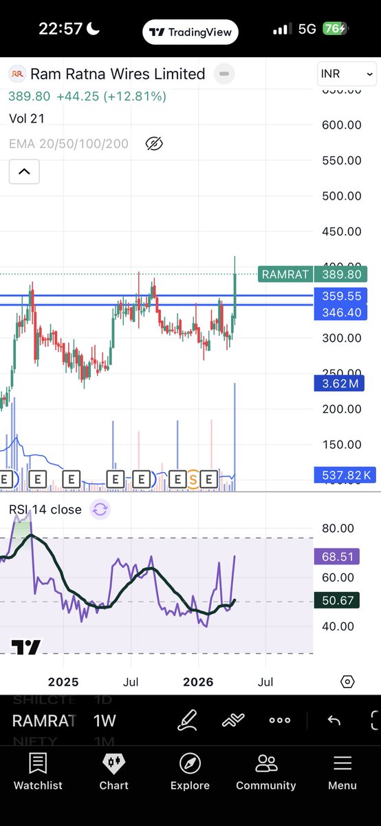The image size is (381, 826).
Task: Click the 2025 label on time axis
Action: point(63,682)
